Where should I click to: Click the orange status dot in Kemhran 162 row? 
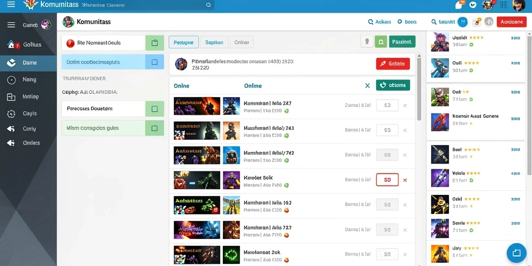click(286, 210)
